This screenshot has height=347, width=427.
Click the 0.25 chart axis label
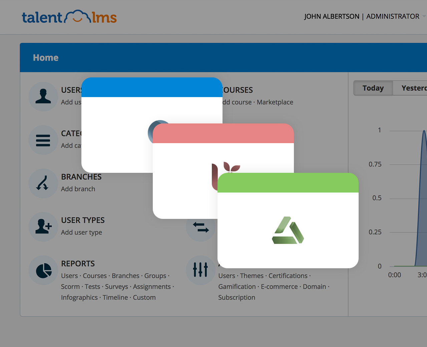pos(375,232)
